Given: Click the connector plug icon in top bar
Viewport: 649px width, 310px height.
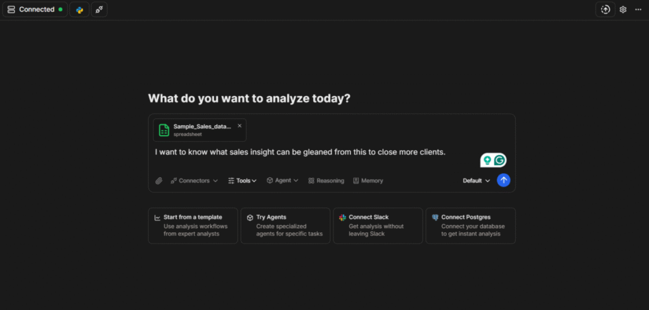Looking at the screenshot, I should (99, 9).
